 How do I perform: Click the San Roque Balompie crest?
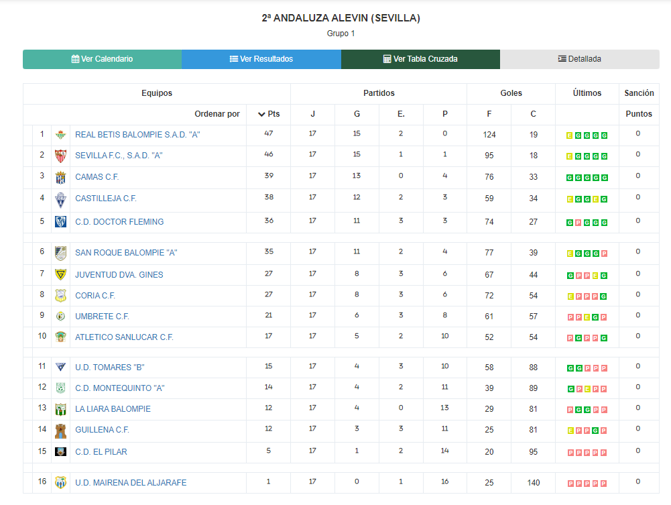[61, 253]
